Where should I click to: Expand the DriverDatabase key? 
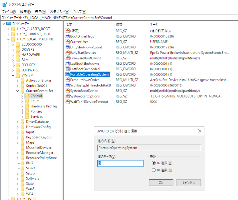(17, 122)
